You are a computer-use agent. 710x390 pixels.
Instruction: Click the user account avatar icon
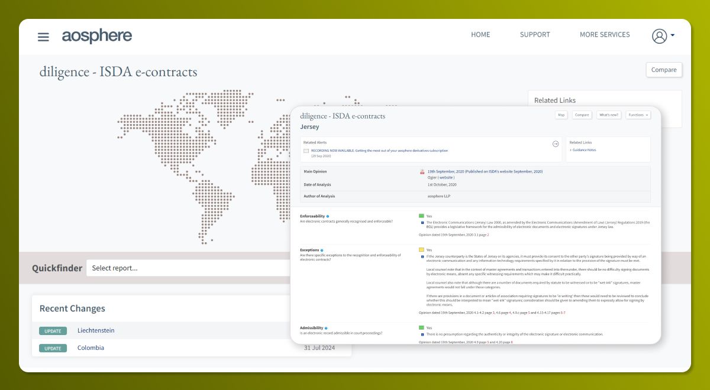click(x=659, y=36)
